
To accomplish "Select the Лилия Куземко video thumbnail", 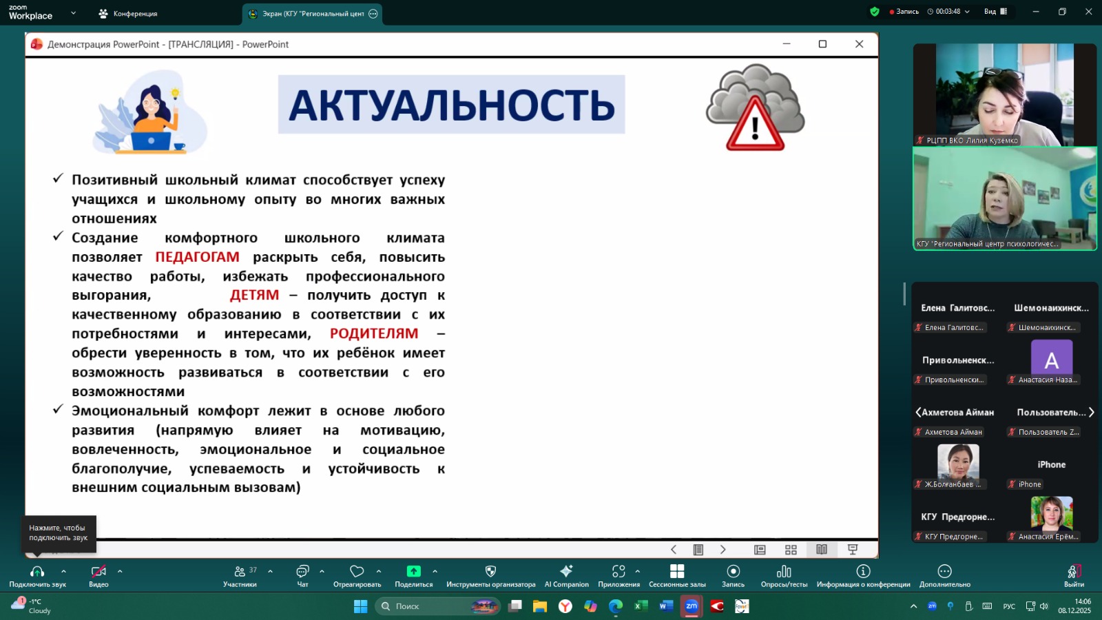I will [x=1004, y=95].
